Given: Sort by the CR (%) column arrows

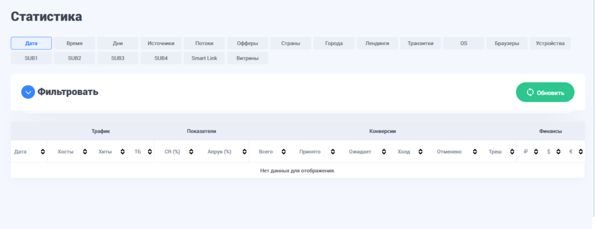Looking at the screenshot, I should [191, 152].
